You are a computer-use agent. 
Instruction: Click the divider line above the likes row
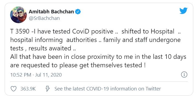[x=99, y=82]
